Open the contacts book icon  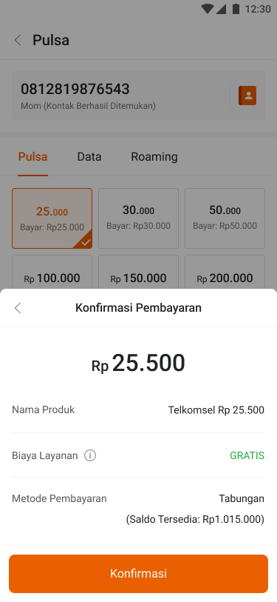247,96
